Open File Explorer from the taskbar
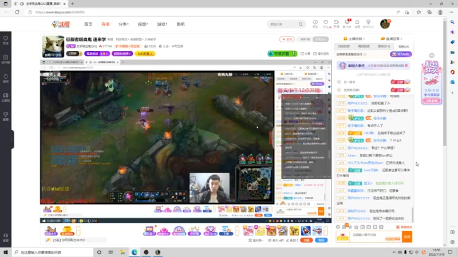The width and height of the screenshot is (458, 257). tap(123, 252)
